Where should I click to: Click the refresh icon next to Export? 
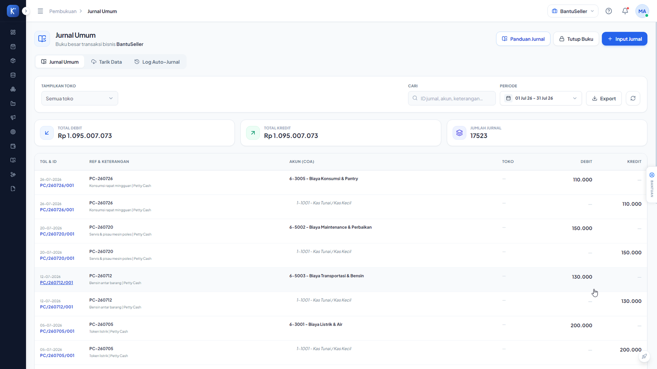633,99
